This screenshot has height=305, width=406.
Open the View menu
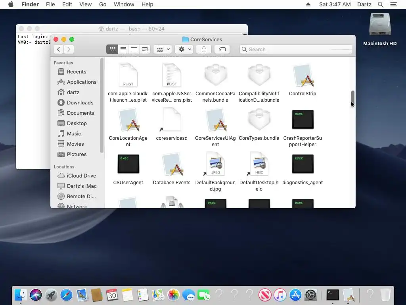pyautogui.click(x=86, y=4)
